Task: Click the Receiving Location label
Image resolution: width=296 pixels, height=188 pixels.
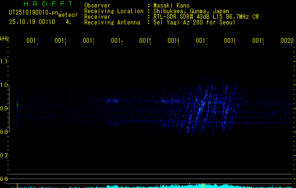Action: point(114,11)
